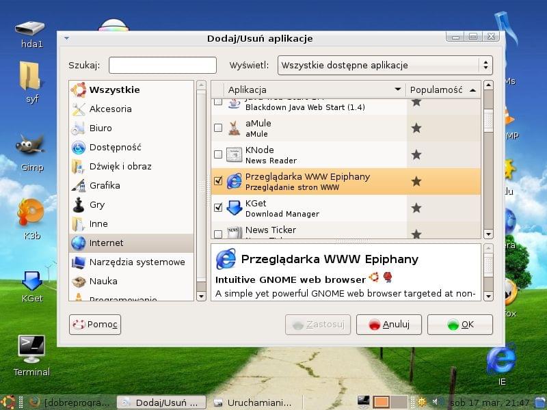Toggle the aMule checkbox
This screenshot has width=547, height=410.
(x=218, y=128)
